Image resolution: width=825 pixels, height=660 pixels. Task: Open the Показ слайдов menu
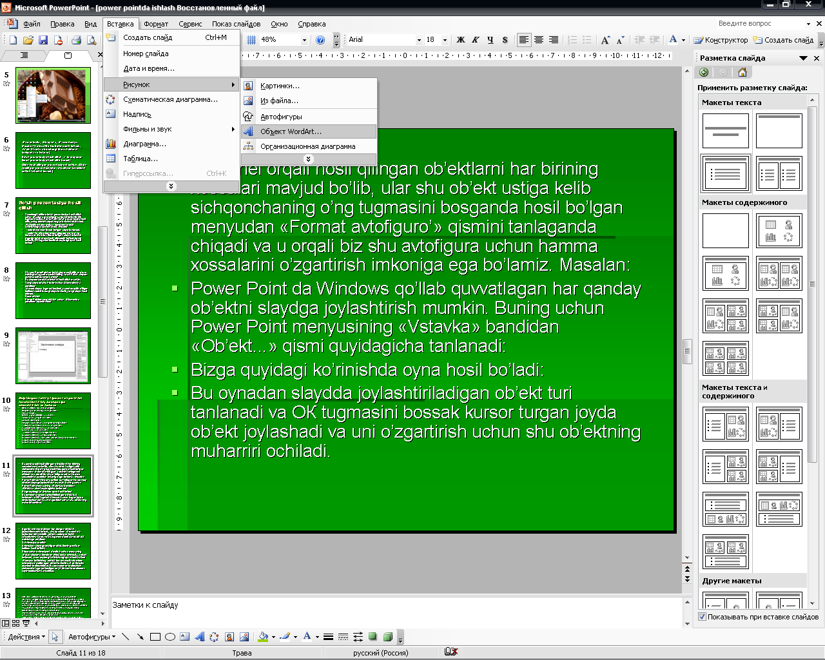[x=236, y=24]
